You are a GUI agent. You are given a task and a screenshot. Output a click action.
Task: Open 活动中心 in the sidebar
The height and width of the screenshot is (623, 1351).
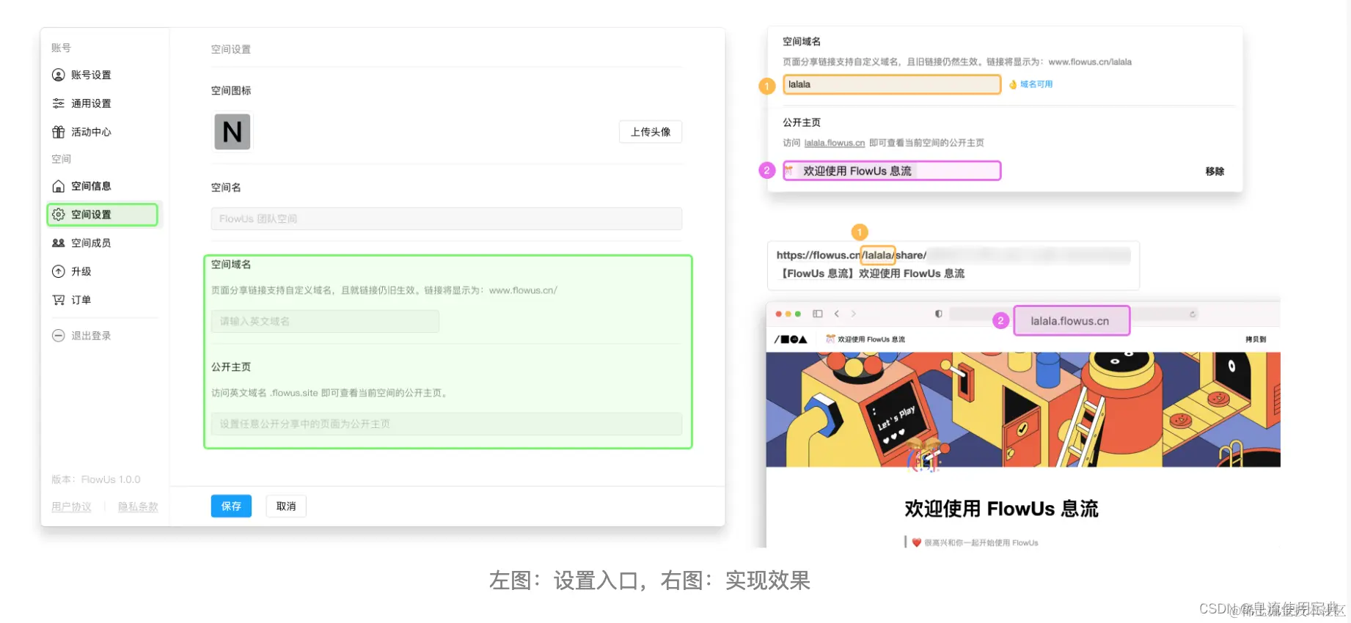[91, 132]
